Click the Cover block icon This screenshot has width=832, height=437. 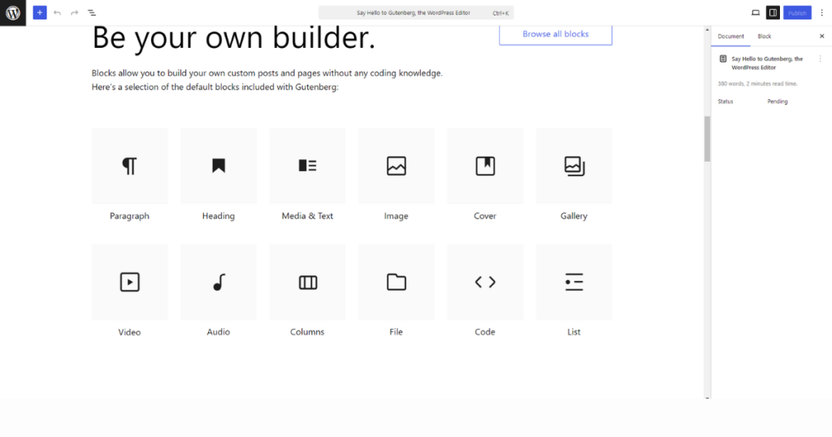pos(485,166)
